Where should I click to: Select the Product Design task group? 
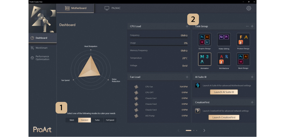click(x=243, y=40)
